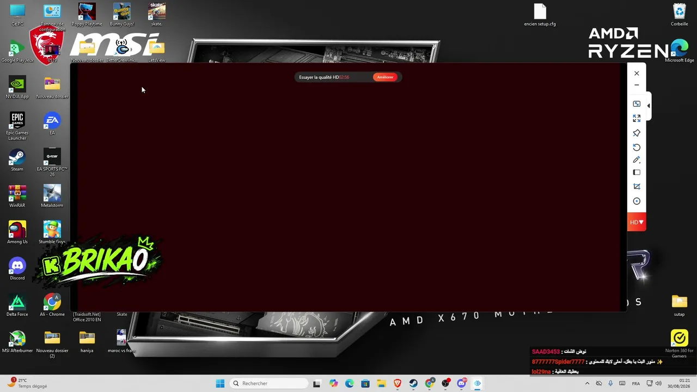Open Task View from the taskbar
The height and width of the screenshot is (392, 697).
coord(317,383)
